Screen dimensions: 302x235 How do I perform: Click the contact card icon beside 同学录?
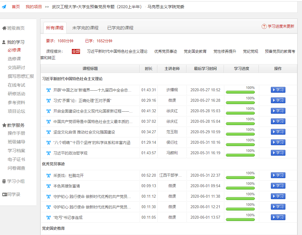(5, 194)
